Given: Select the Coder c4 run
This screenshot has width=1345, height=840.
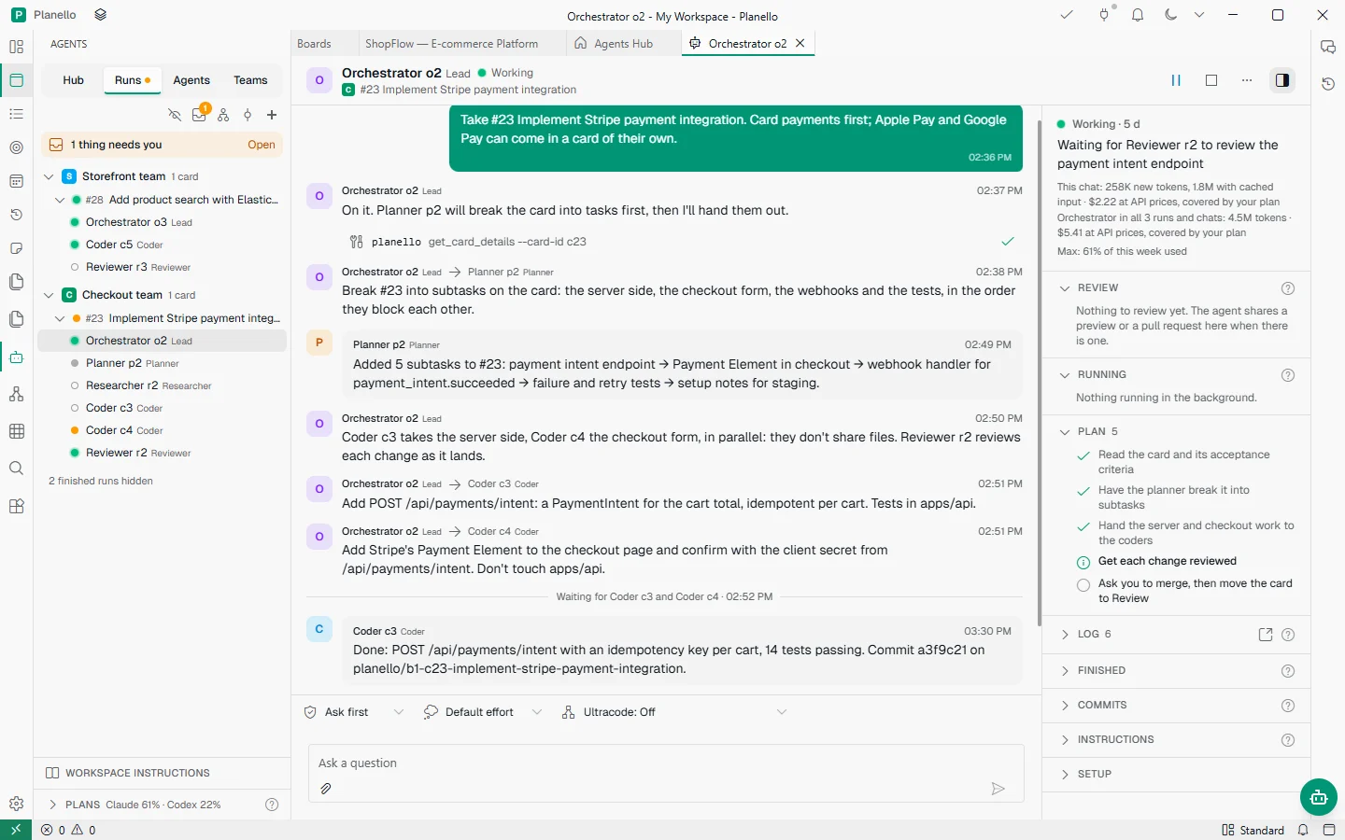Looking at the screenshot, I should (163, 430).
